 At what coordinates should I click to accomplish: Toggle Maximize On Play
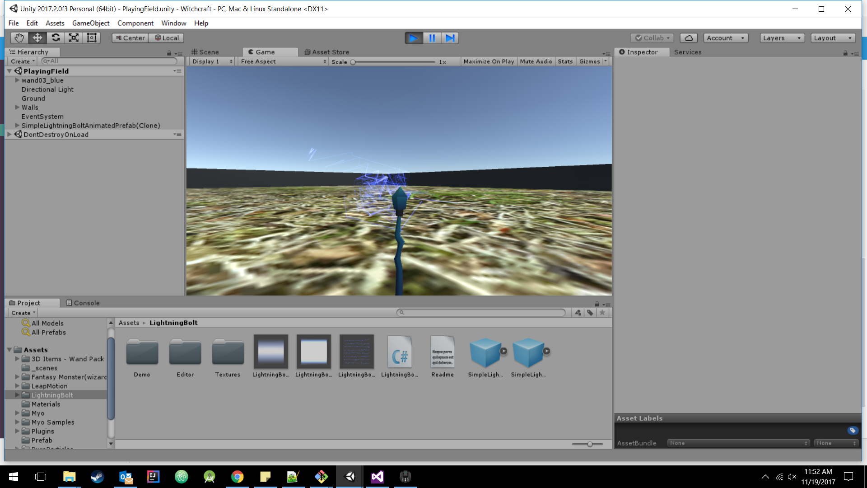coord(489,61)
